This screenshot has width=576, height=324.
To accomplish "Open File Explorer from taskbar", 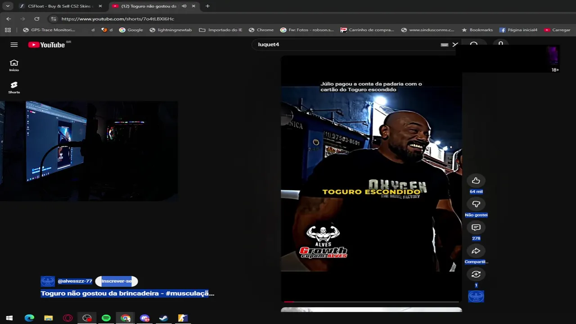I will [x=48, y=318].
